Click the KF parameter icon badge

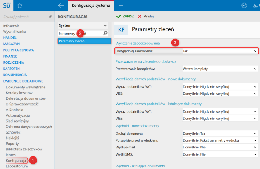pyautogui.click(x=121, y=29)
